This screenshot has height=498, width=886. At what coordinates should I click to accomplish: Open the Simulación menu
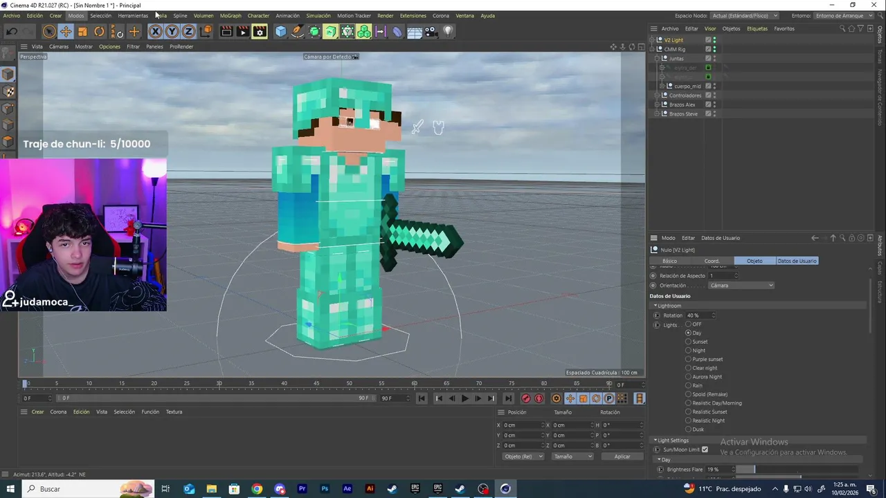click(318, 15)
